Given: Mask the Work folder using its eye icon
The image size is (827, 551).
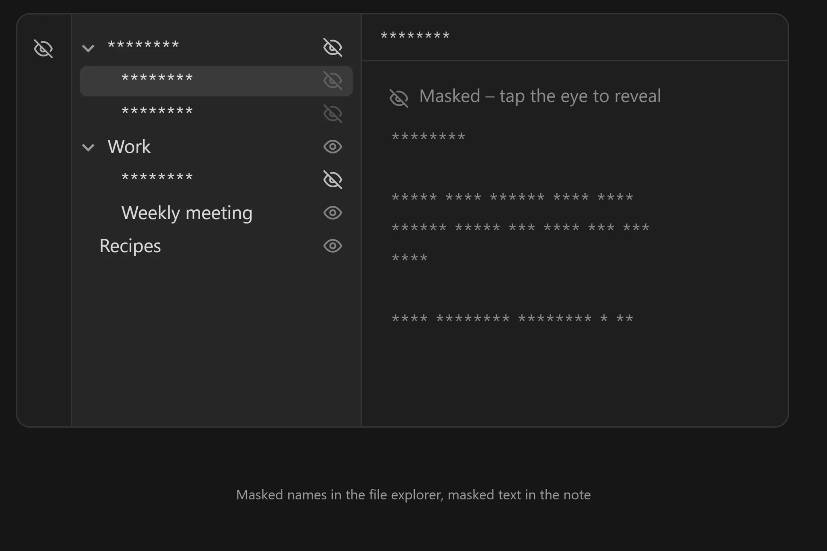Looking at the screenshot, I should (333, 147).
